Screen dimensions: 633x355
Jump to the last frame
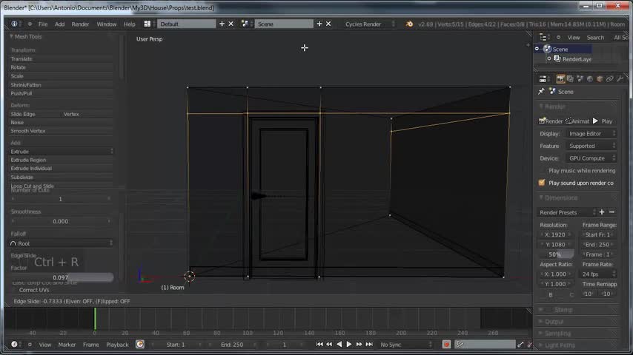pos(369,345)
